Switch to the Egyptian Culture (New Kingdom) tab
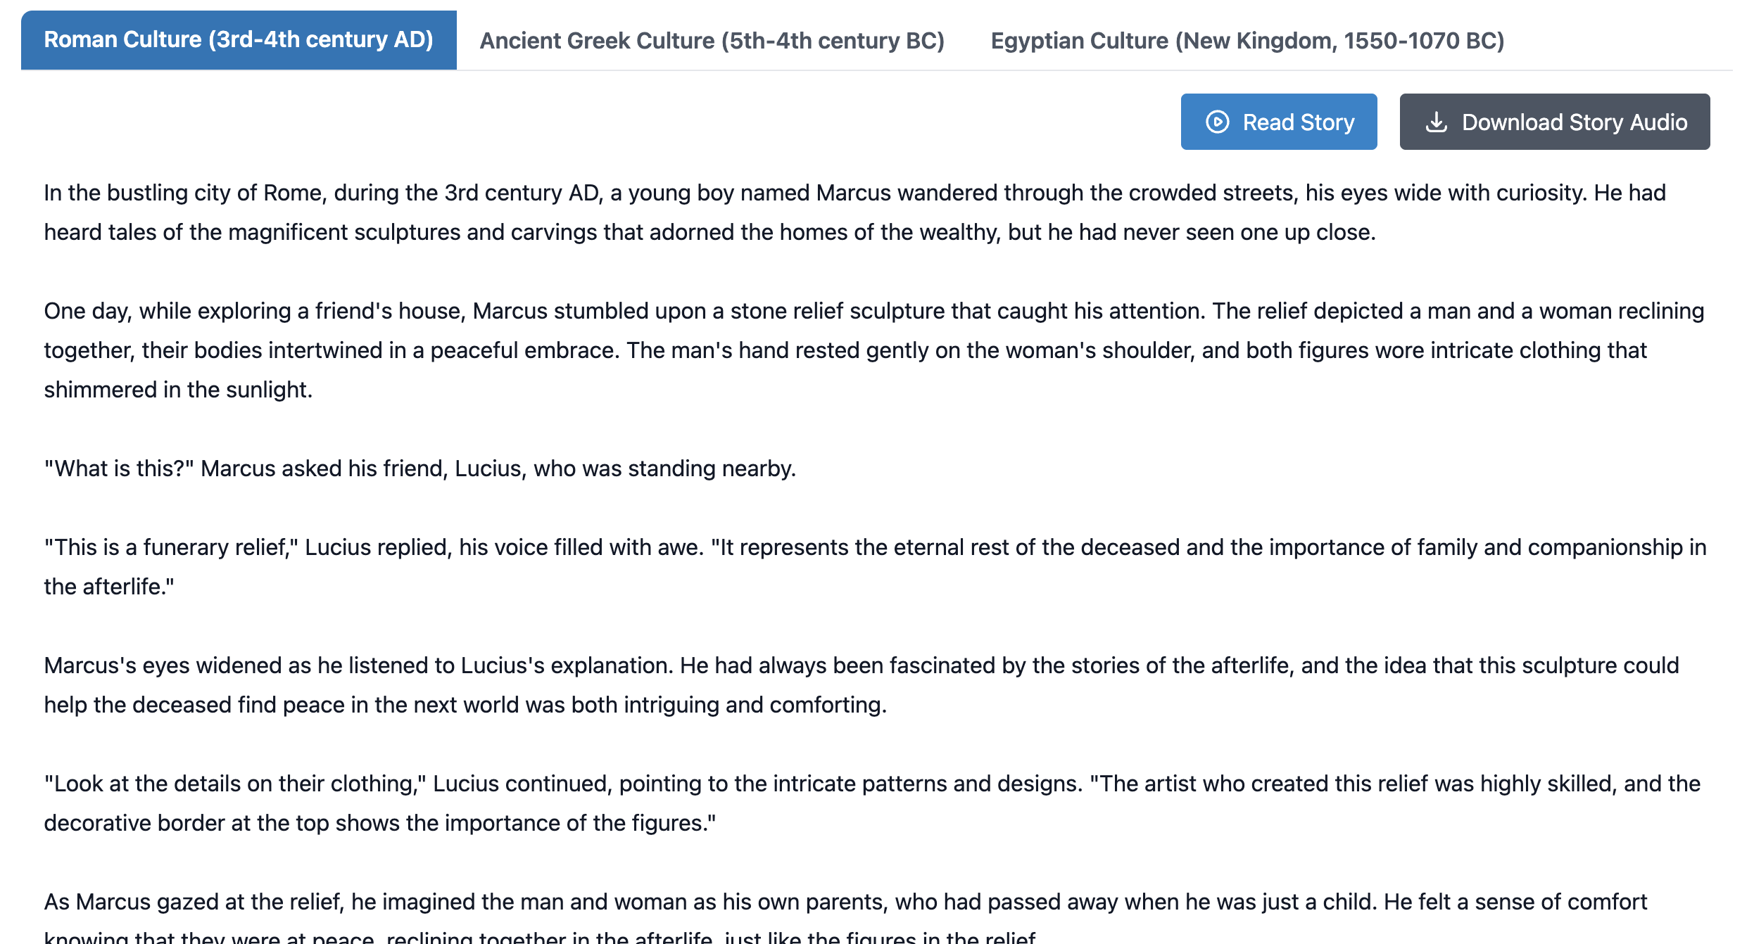Image resolution: width=1754 pixels, height=944 pixels. click(1247, 40)
